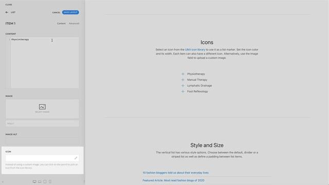The width and height of the screenshot is (329, 185).
Task: Click the plus icon beside Lymphatic Drainage
Action: click(183, 86)
